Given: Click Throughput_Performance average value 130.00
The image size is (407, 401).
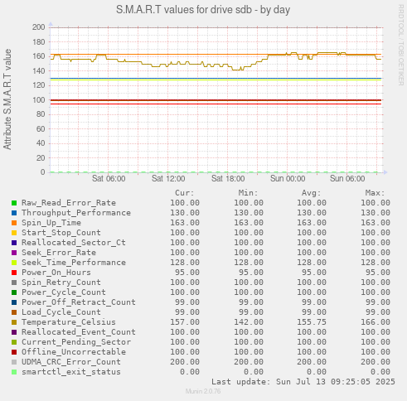Looking at the screenshot, I should pyautogui.click(x=312, y=213).
